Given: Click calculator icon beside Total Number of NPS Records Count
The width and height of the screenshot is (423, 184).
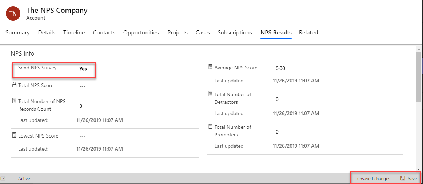Looking at the screenshot, I should click(14, 101).
